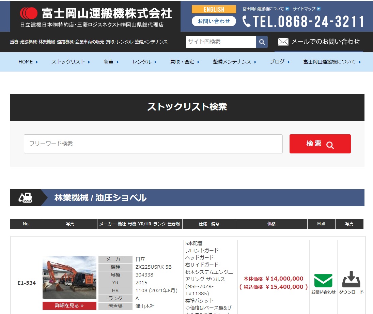Click the 価格 column header
This screenshot has height=314, width=373.
(271, 224)
